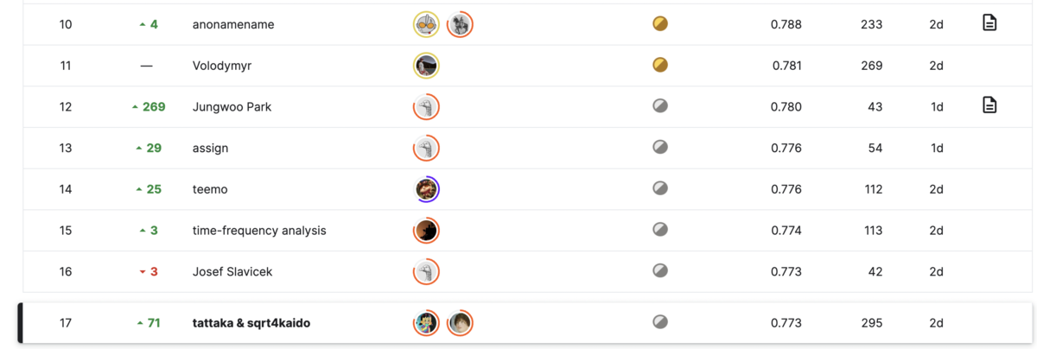
Task: Open time-frequency analysis team avatar
Action: tap(426, 231)
